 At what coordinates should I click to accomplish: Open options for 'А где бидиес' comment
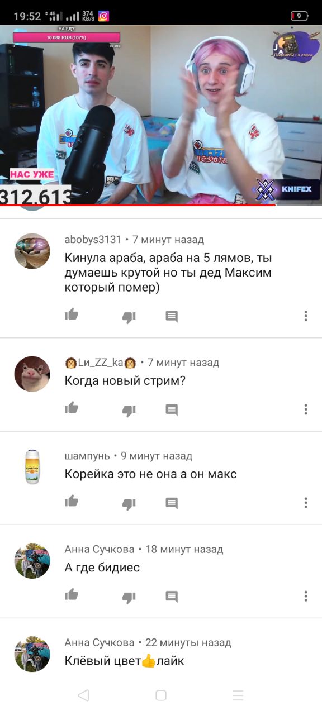(306, 596)
